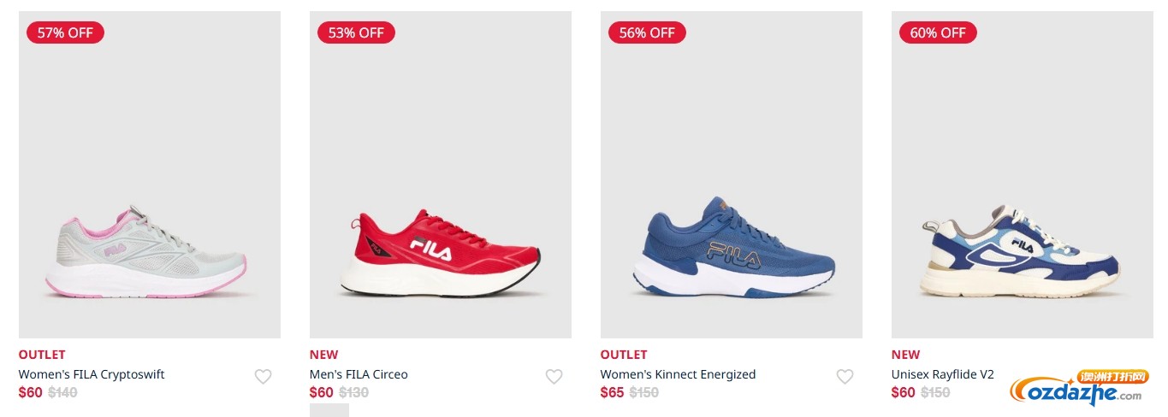Image resolution: width=1168 pixels, height=417 pixels.
Task: Select the 56% OFF badge
Action: coord(647,33)
